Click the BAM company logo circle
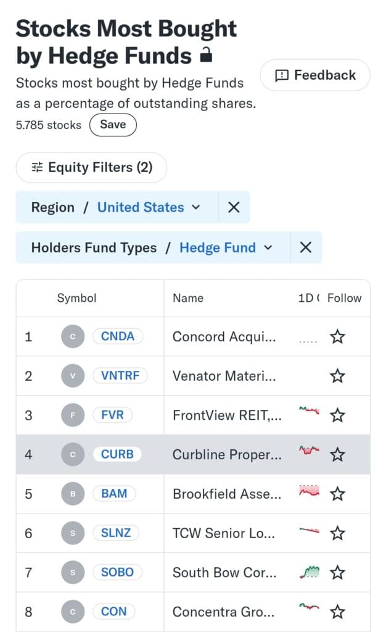This screenshot has width=386, height=632. pyautogui.click(x=72, y=494)
